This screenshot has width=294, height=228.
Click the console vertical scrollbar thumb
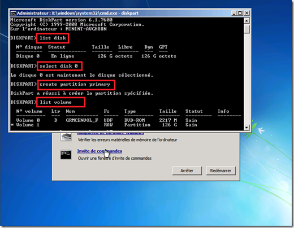(247, 29)
